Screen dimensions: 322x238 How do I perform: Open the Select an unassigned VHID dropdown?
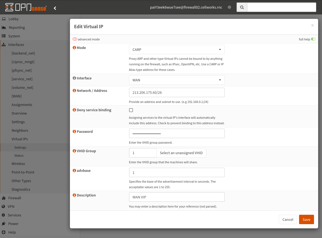pyautogui.click(x=181, y=152)
